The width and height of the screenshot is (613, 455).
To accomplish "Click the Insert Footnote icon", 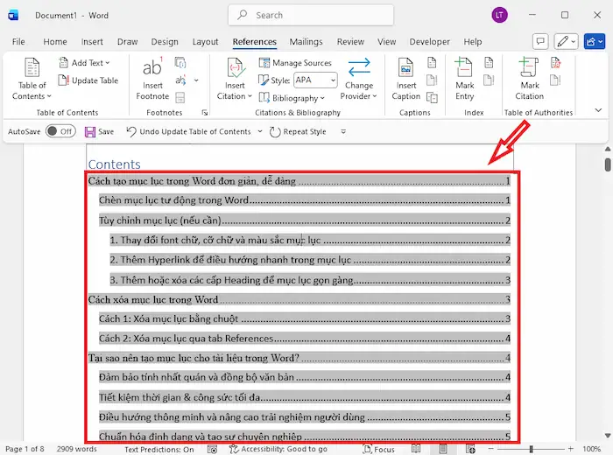I will tap(152, 70).
